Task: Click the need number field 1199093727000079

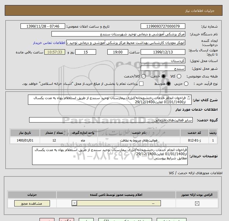Action: coord(163,26)
